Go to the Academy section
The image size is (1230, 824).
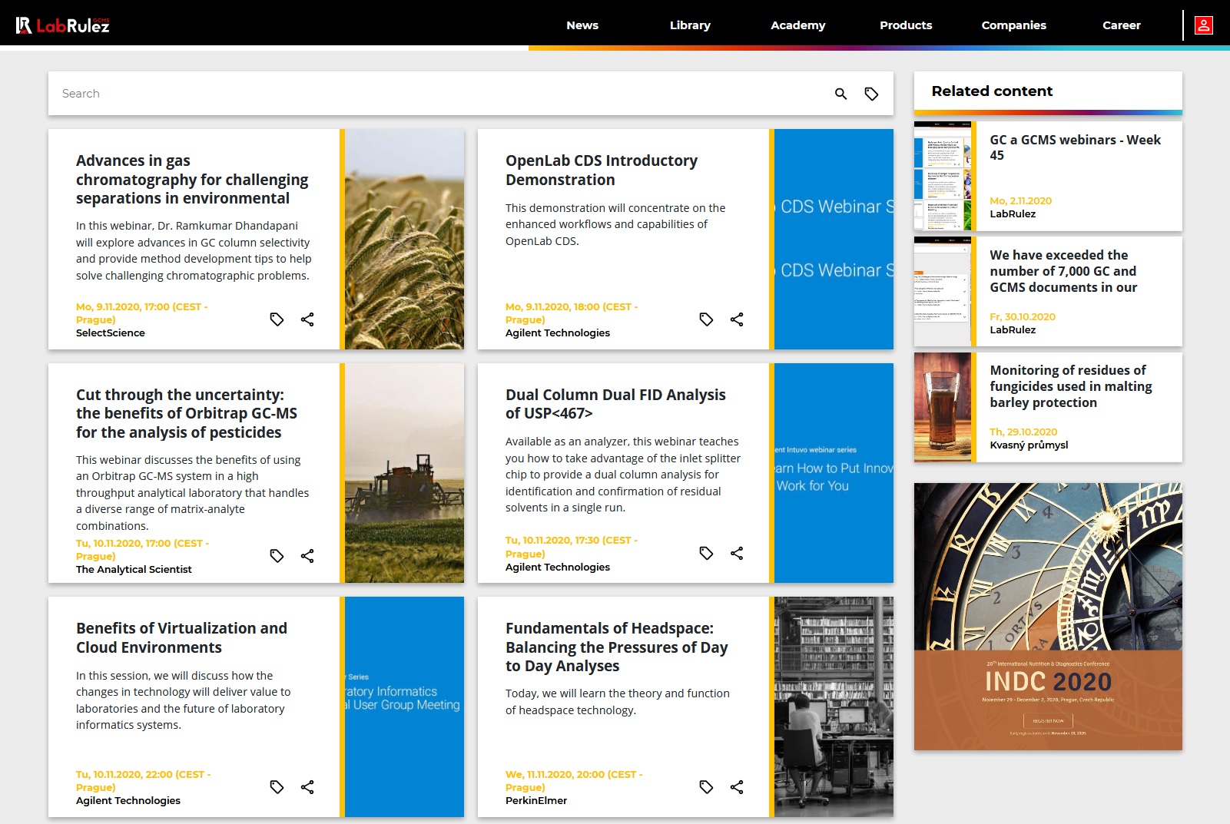pos(798,25)
